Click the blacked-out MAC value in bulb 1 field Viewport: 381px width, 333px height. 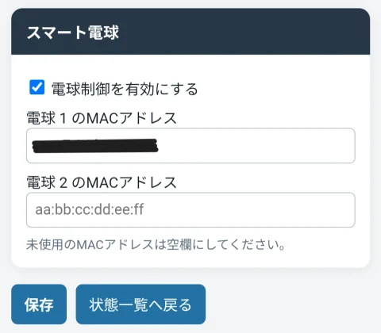(95, 146)
